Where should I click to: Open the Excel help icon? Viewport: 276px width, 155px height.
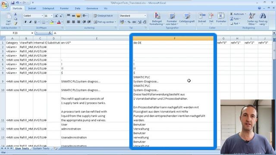(x=259, y=8)
